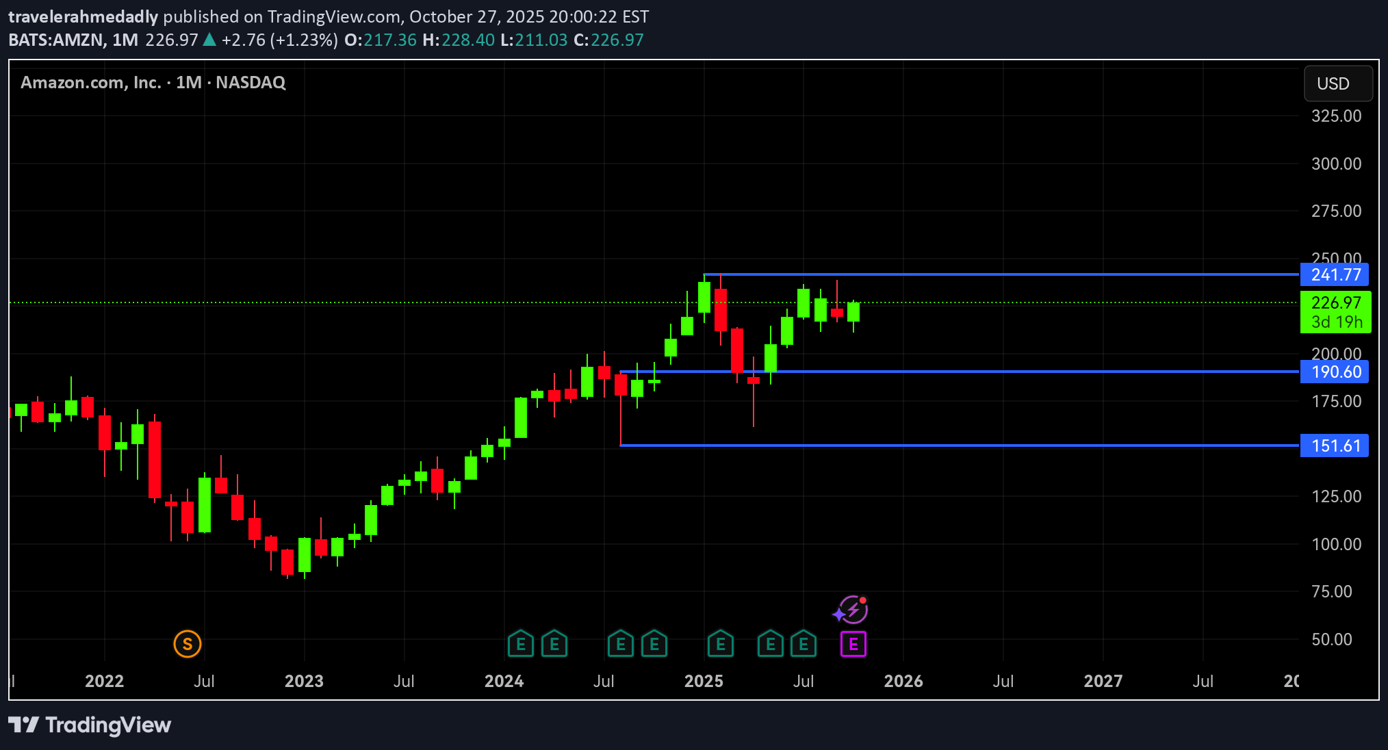Click the magenta upcoming earnings 'E' icon
Image resolution: width=1388 pixels, height=750 pixels.
pyautogui.click(x=853, y=644)
